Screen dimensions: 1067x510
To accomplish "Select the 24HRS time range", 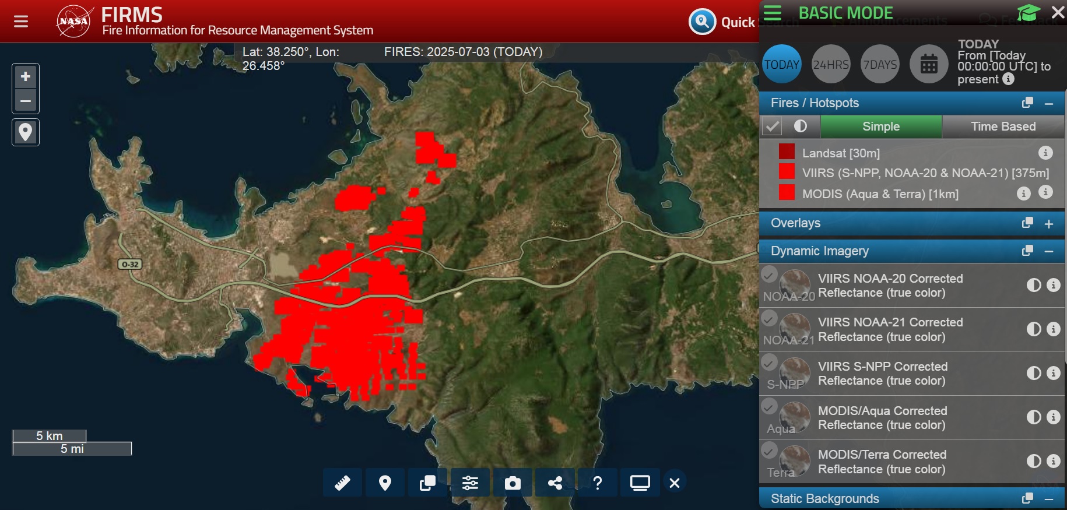I will [x=831, y=64].
